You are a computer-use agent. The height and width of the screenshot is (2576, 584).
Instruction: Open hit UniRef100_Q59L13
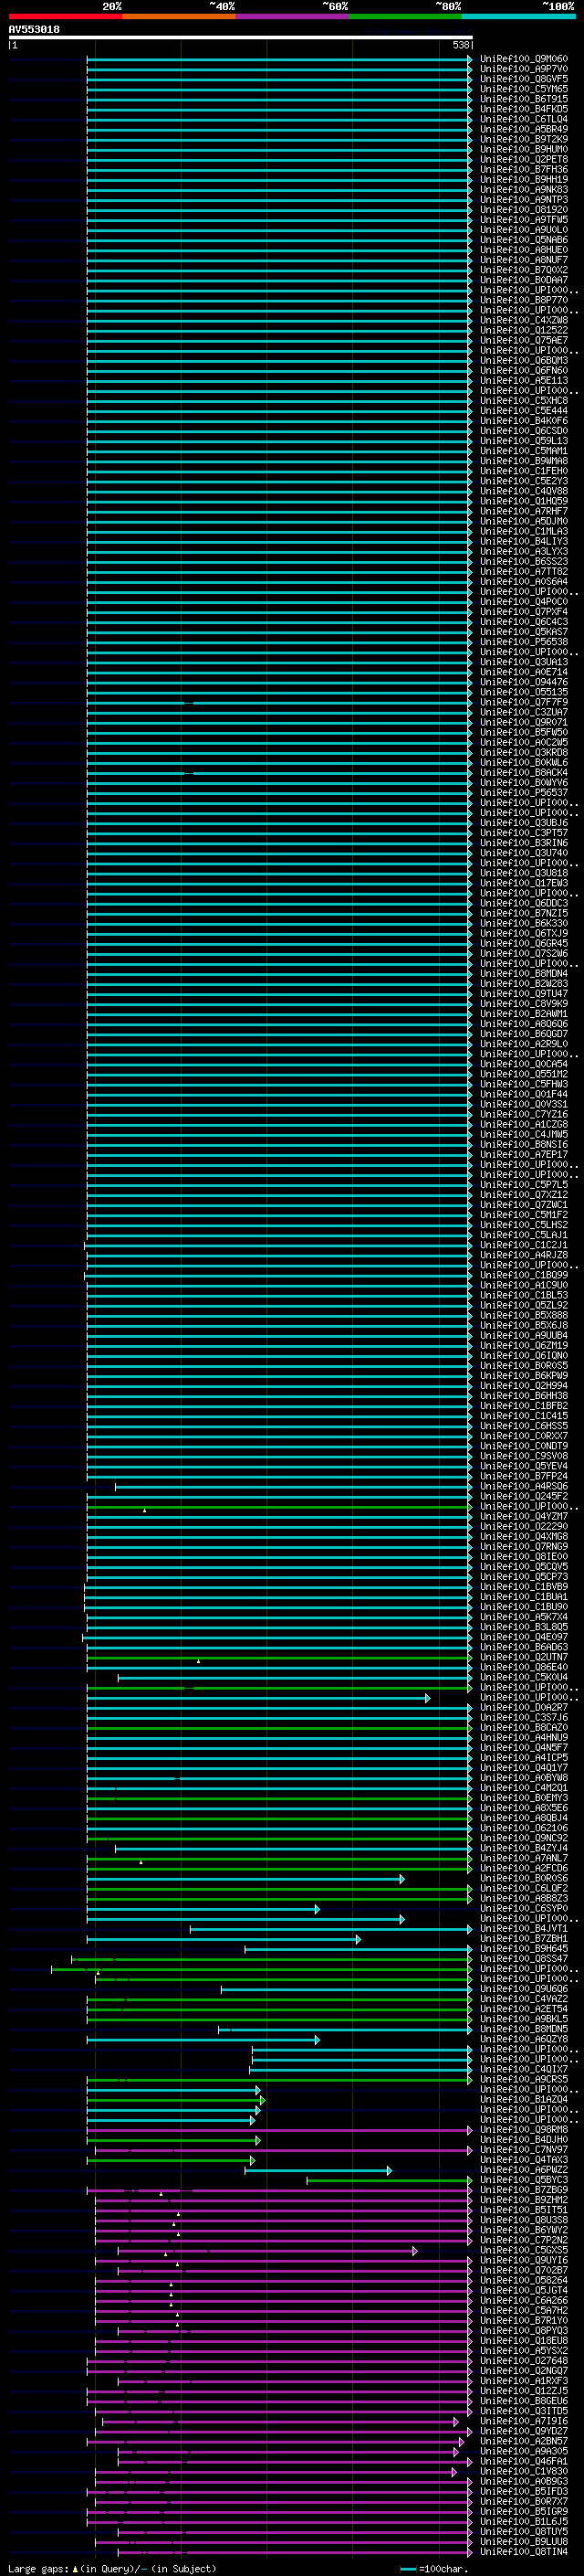524,441
